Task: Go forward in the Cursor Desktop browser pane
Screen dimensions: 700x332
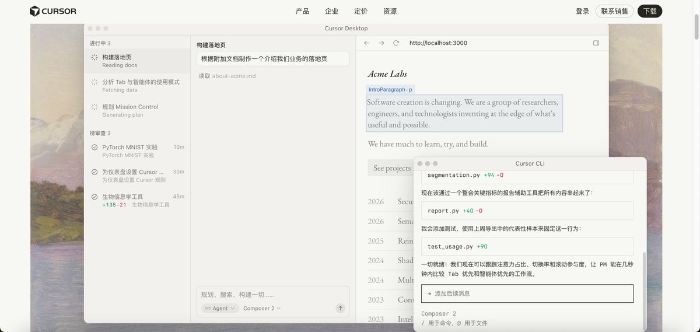Action: click(381, 43)
